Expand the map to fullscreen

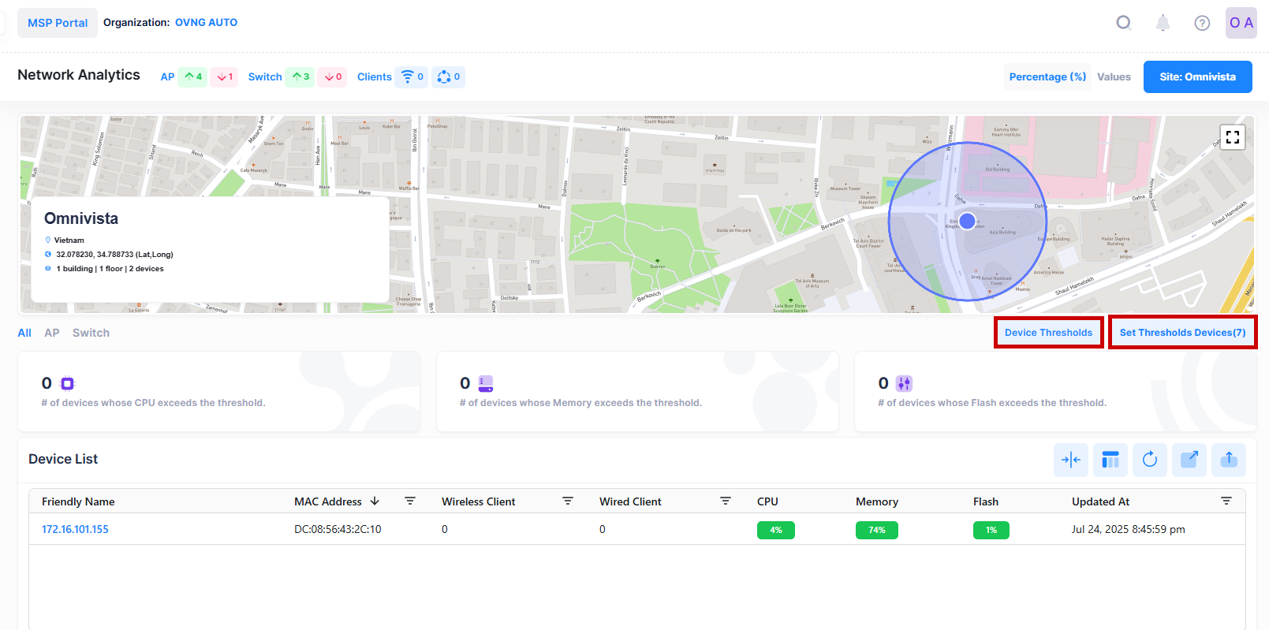[1233, 137]
